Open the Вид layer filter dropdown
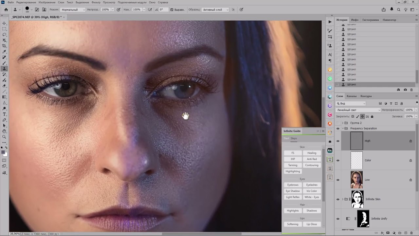This screenshot has height=236, width=419. pyautogui.click(x=351, y=104)
